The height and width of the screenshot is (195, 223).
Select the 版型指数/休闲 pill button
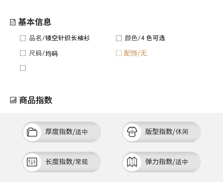[x=161, y=132]
